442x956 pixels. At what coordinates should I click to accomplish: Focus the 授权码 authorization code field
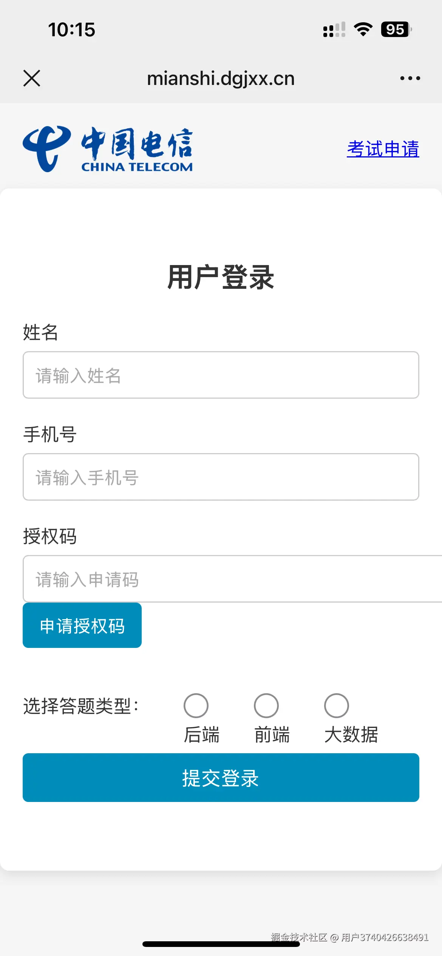[221, 579]
